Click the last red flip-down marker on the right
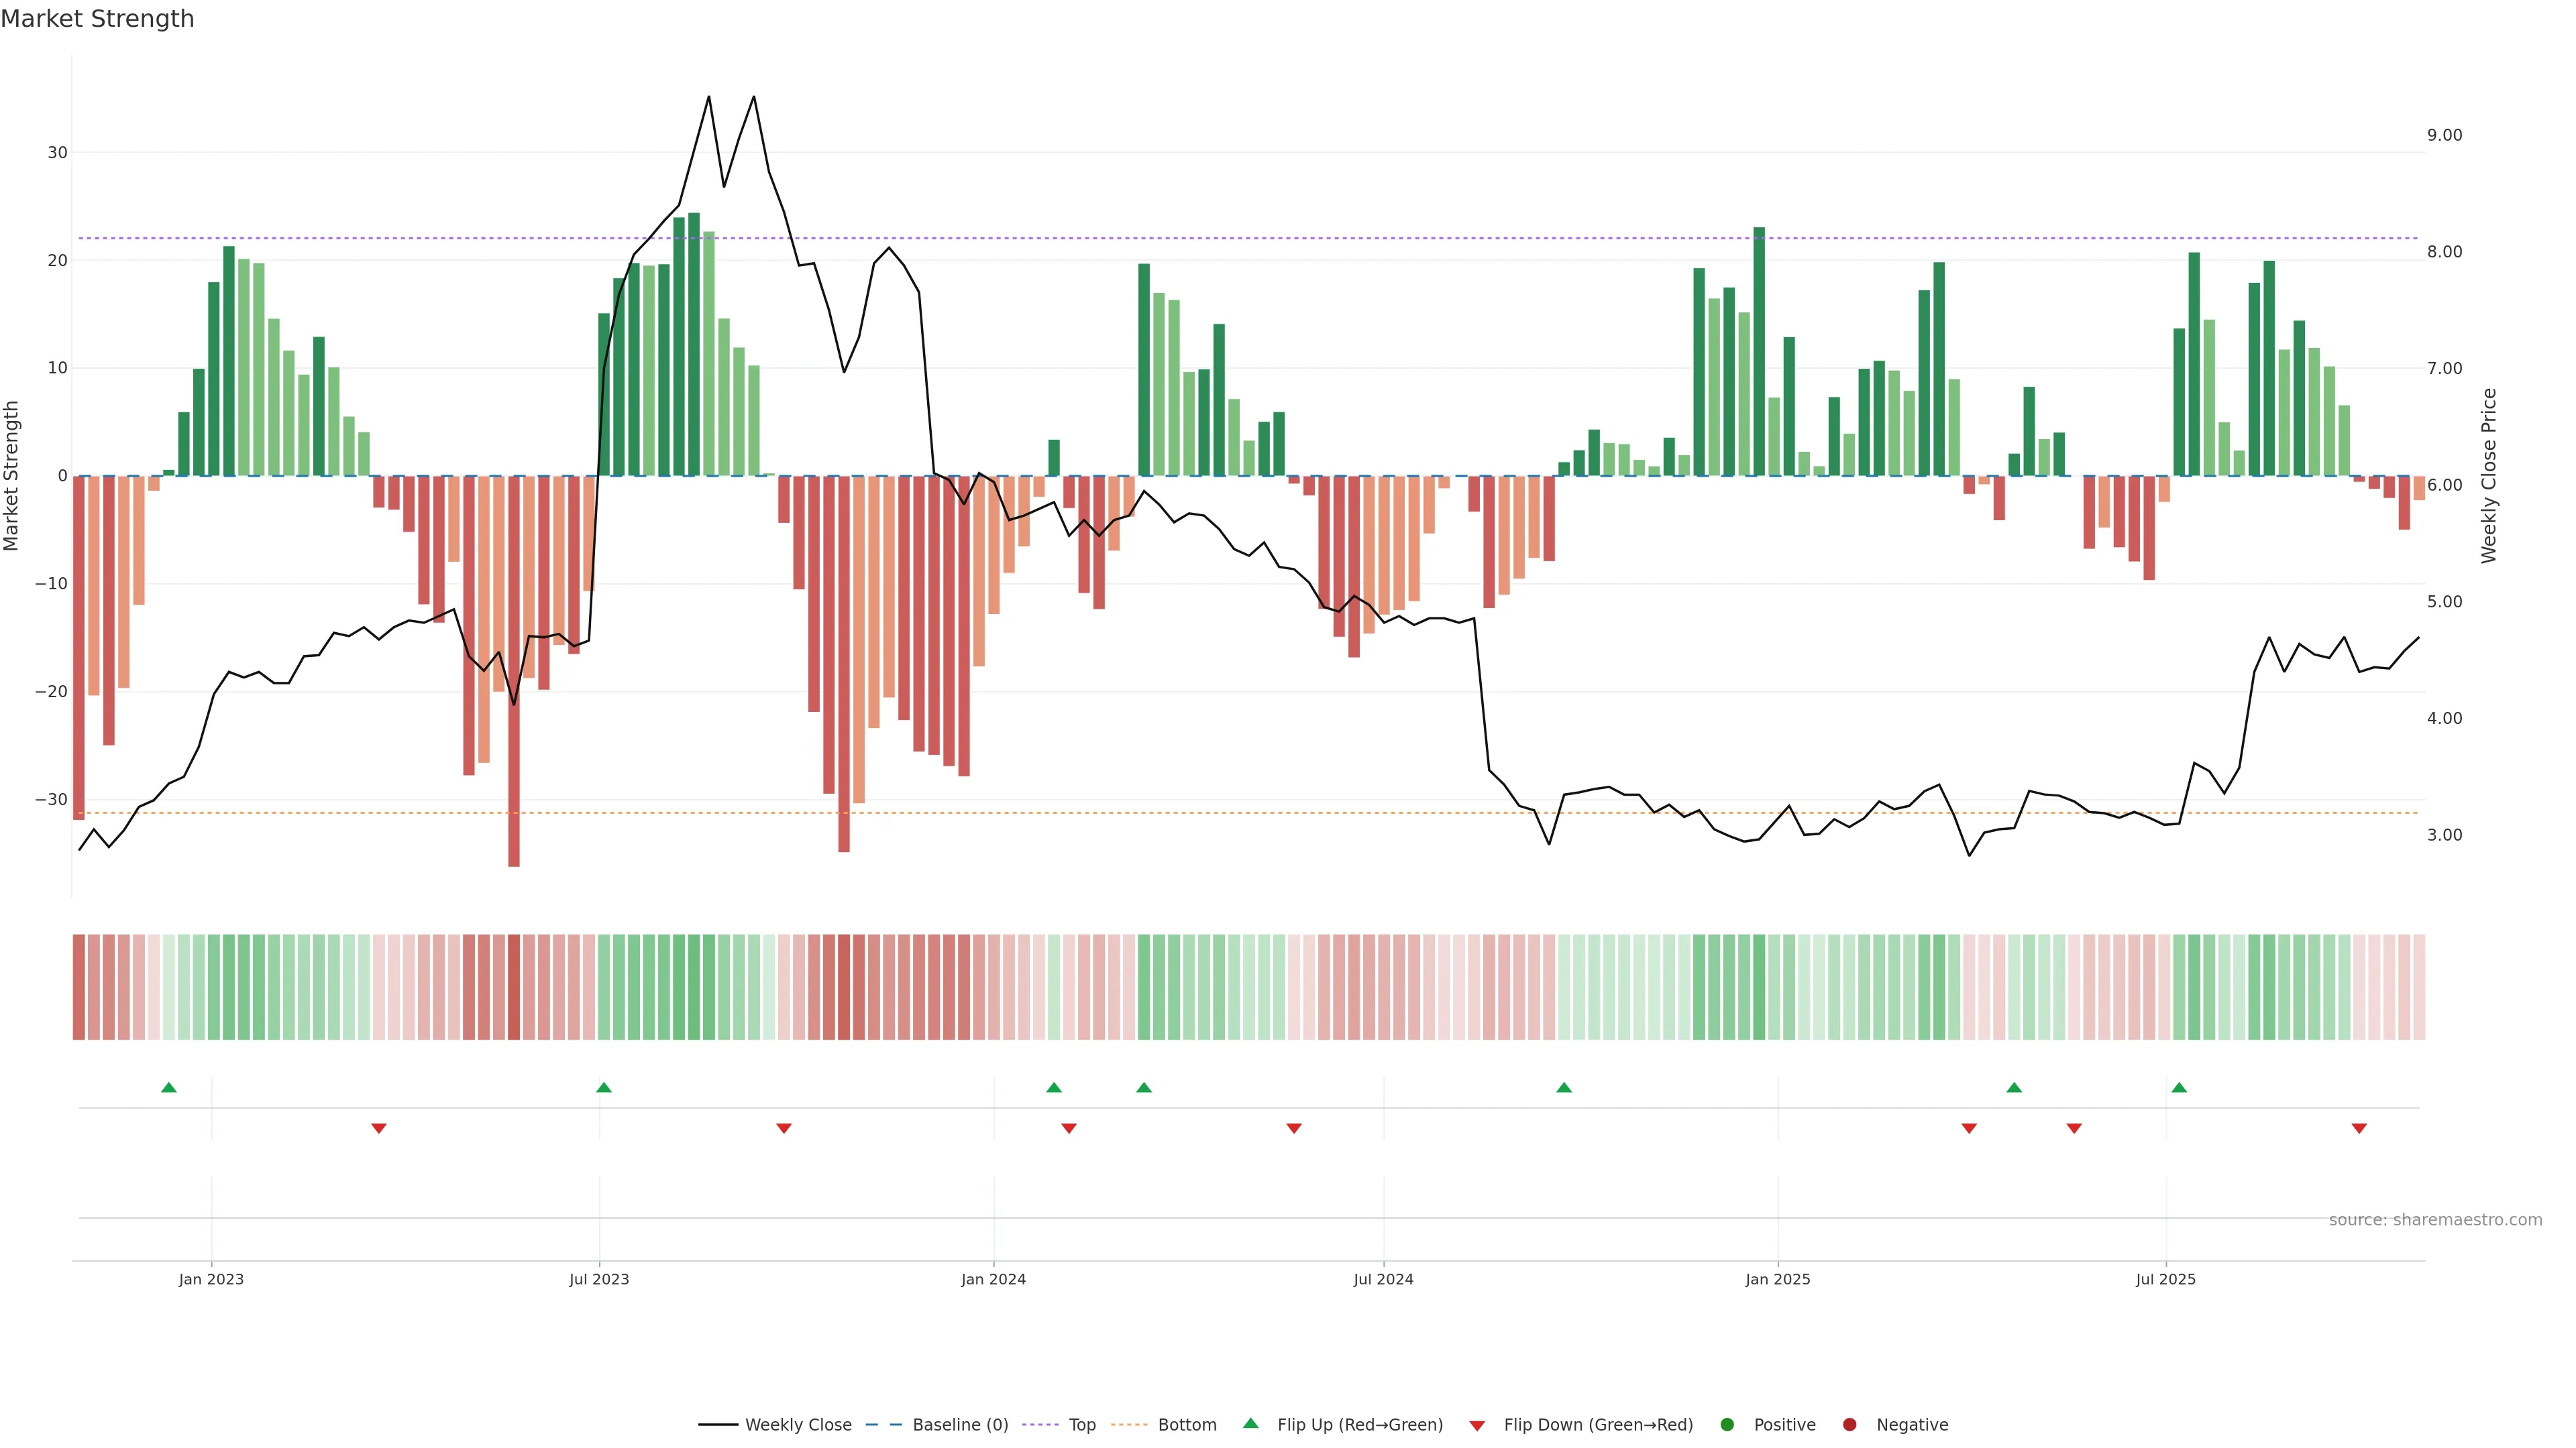2576x1448 pixels. click(2359, 1128)
